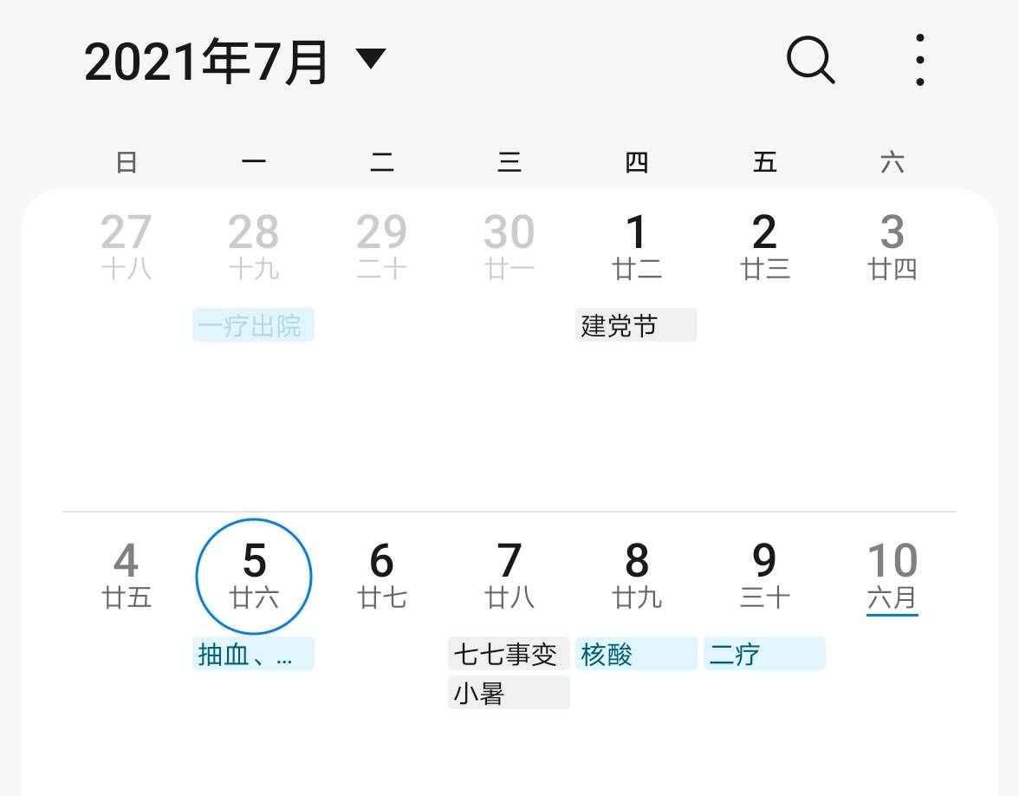Select date 4 labeled 廿五
This screenshot has width=1019, height=796.
coord(127,574)
